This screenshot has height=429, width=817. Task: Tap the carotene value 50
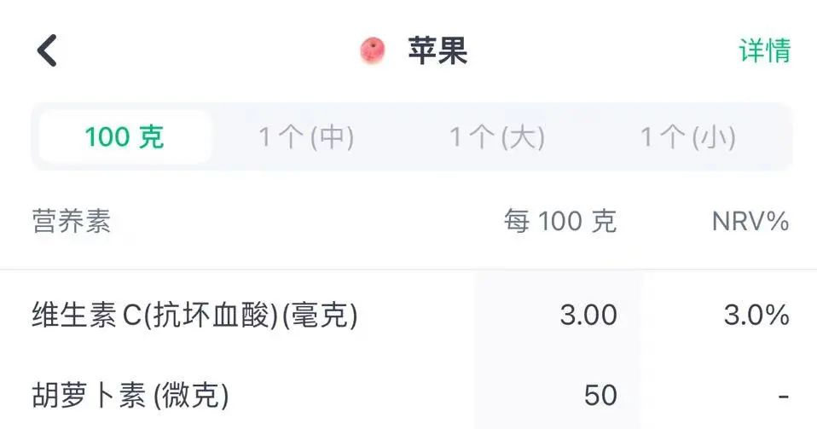click(600, 395)
